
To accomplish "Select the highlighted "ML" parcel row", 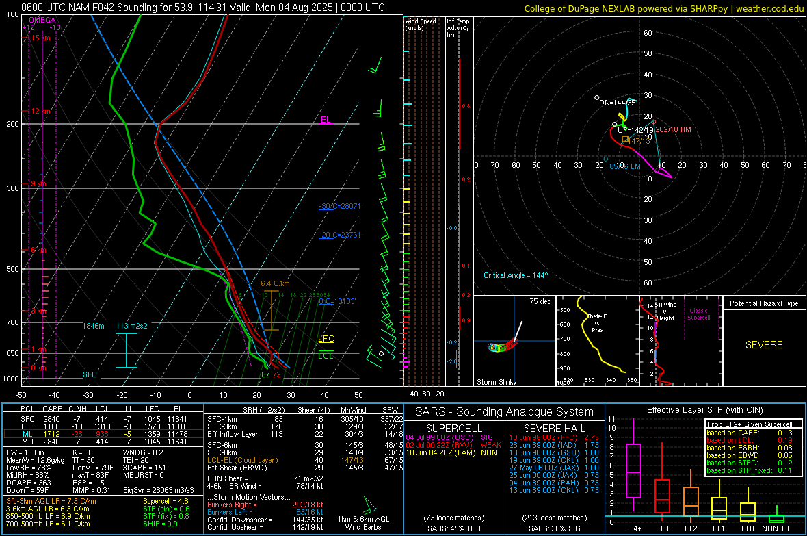I will (x=103, y=434).
